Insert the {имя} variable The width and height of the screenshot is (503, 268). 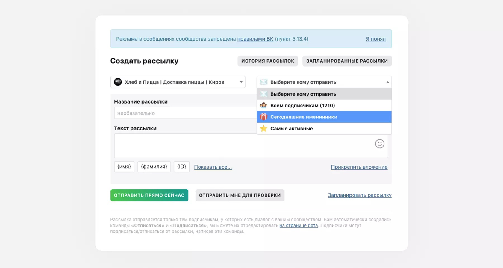coord(124,167)
